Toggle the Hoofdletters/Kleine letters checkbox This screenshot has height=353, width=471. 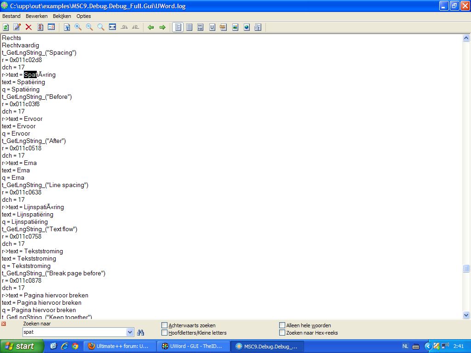click(165, 333)
